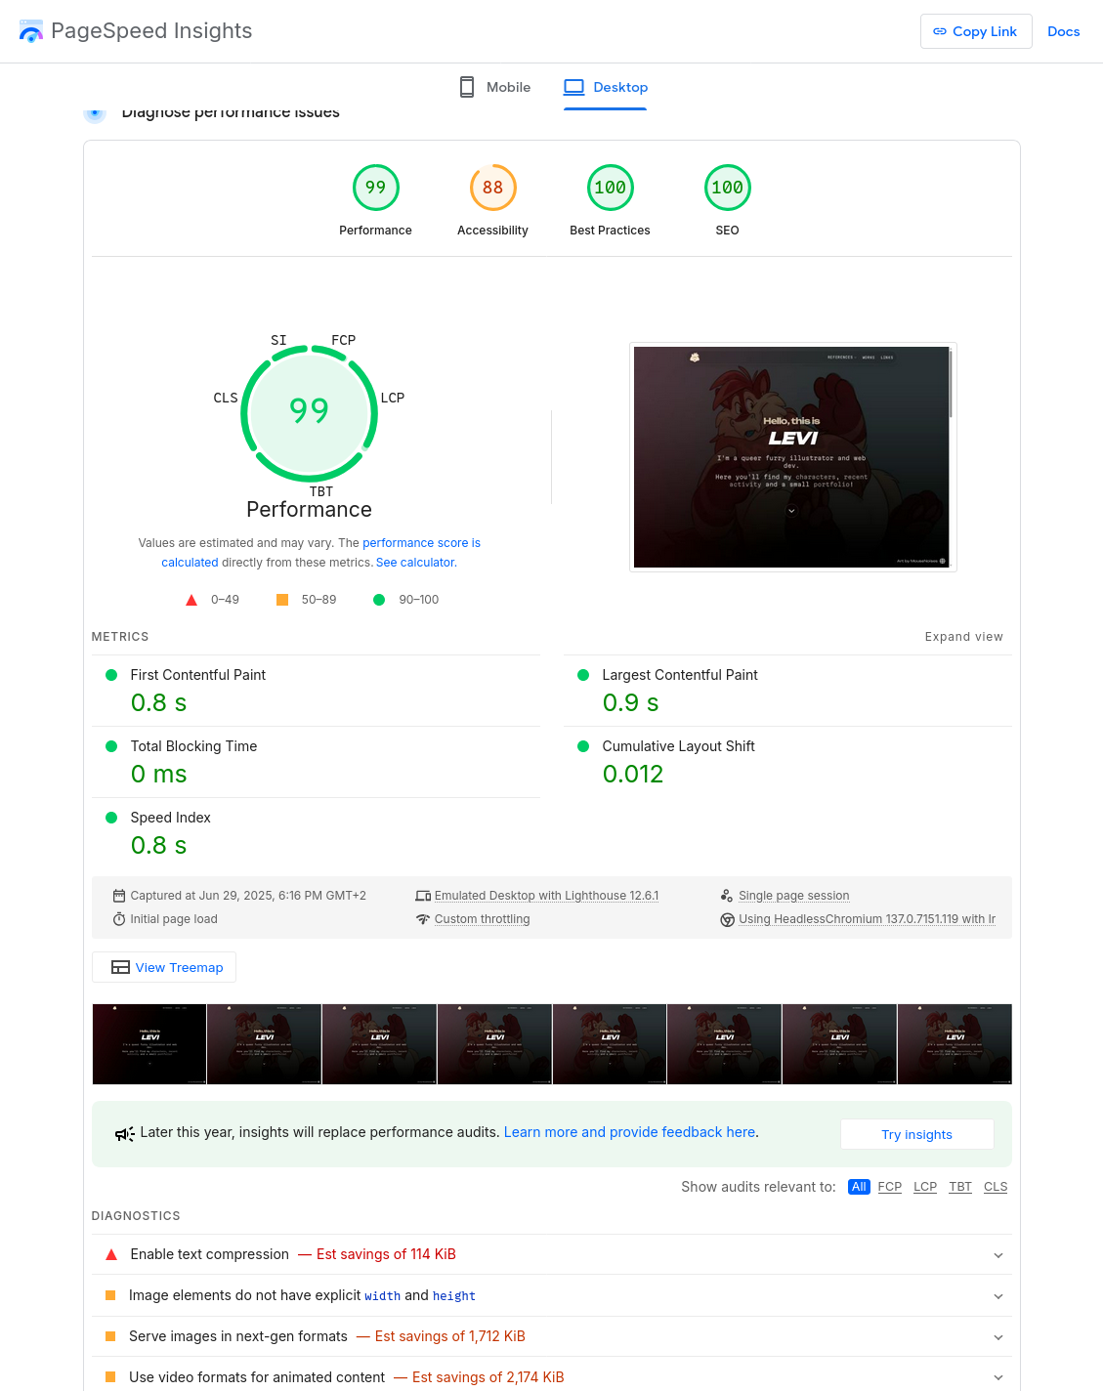The image size is (1103, 1391).
Task: Expand the Use video formats for animated content audit
Action: tap(998, 1377)
